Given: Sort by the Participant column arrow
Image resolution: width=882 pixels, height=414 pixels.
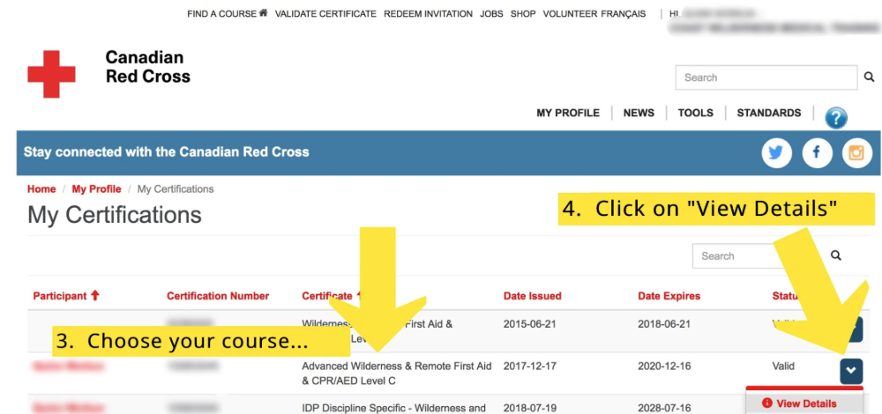Looking at the screenshot, I should click(95, 296).
